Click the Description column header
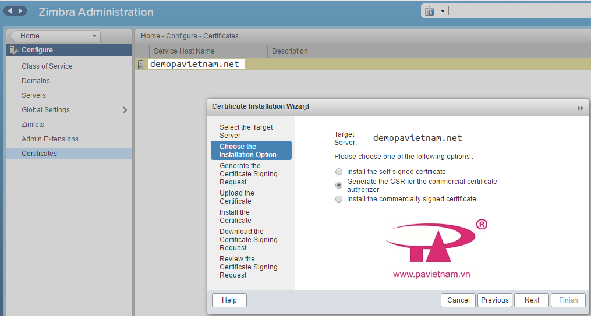This screenshot has height=316, width=591. [x=290, y=51]
